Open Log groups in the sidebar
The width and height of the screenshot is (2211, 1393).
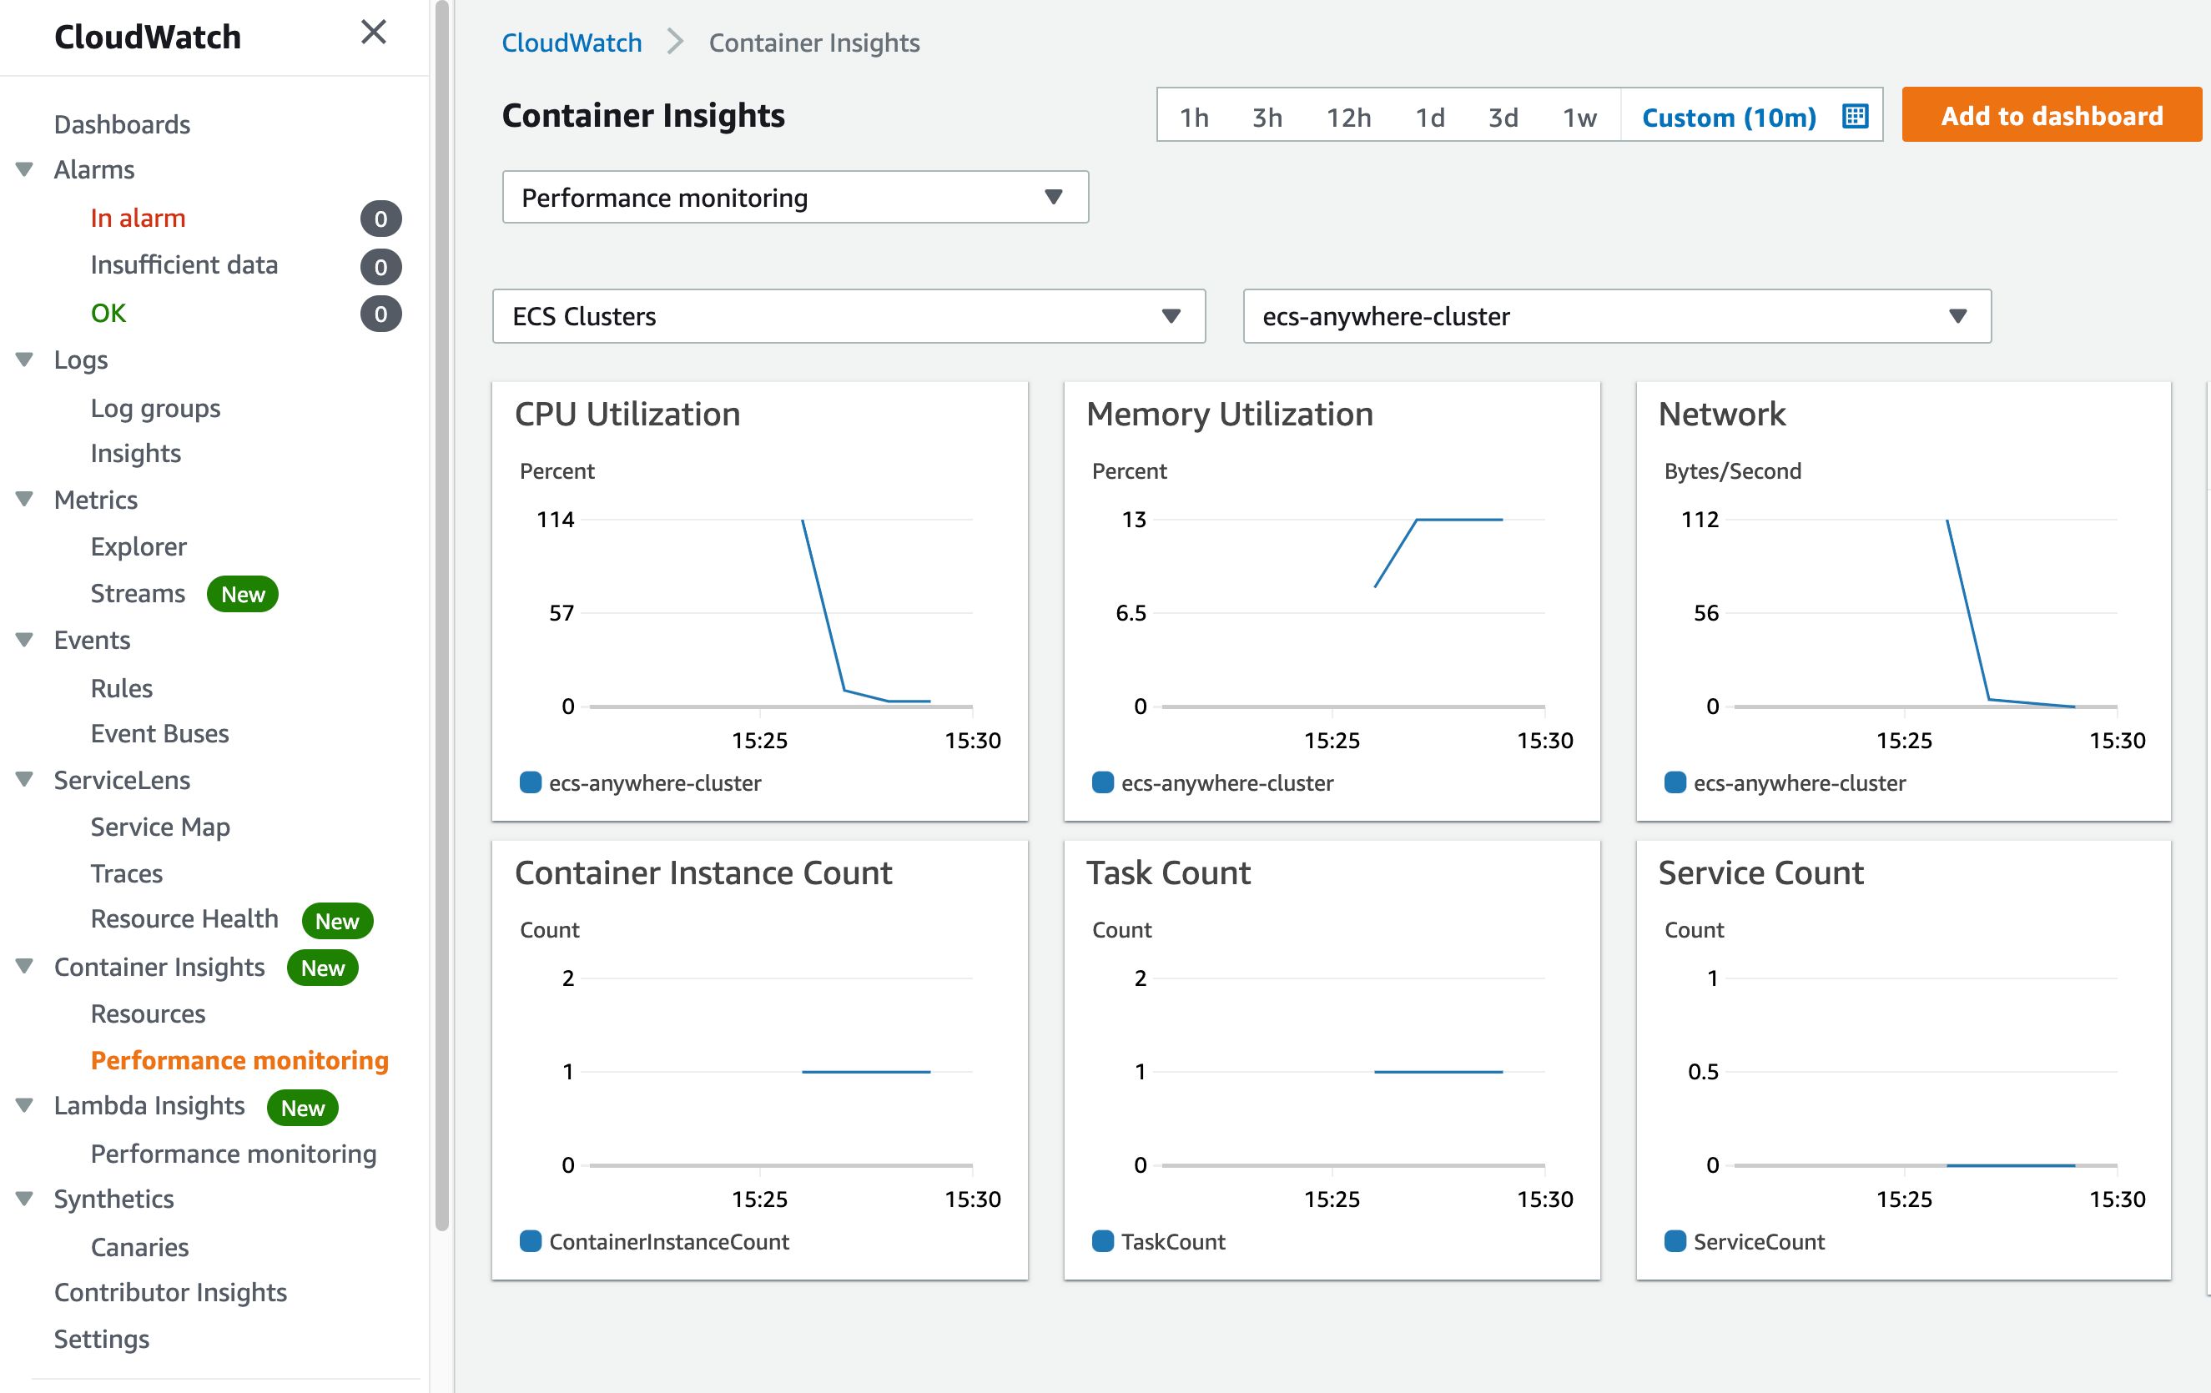click(155, 408)
